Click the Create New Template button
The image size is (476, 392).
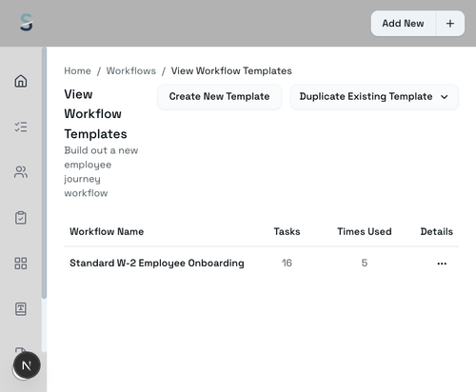coord(219,97)
